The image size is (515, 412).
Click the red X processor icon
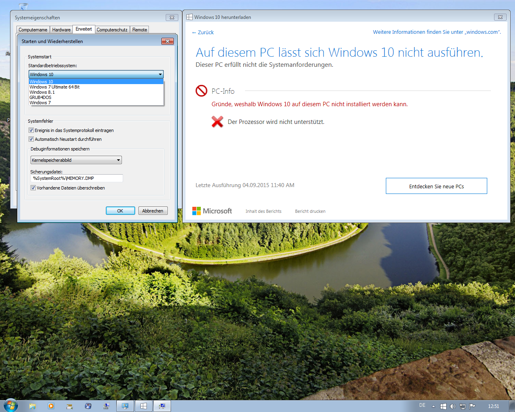pyautogui.click(x=217, y=122)
